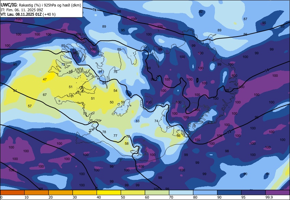
Task: Select the 30–40 amber legend band
Action: 85,192
